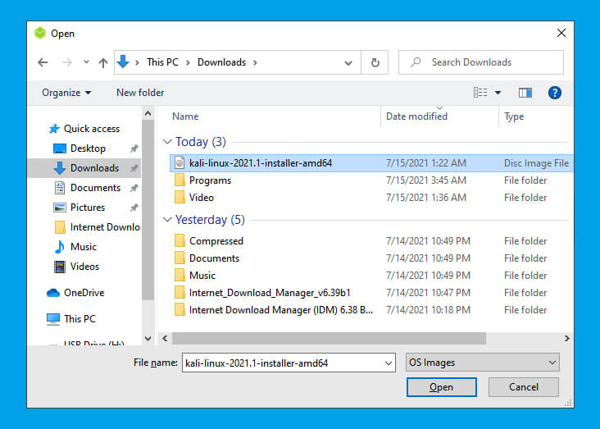
Task: Select the Video folder icon
Action: [180, 197]
